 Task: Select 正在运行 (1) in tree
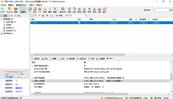tap(11, 31)
